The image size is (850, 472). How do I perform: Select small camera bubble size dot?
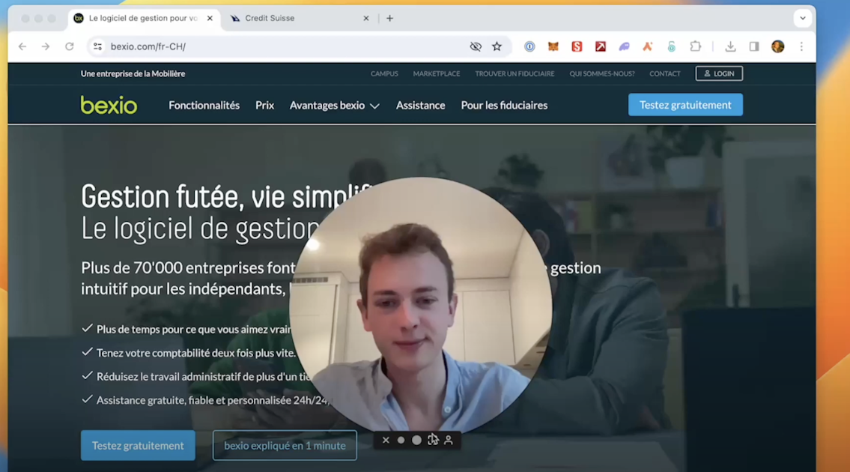pos(401,440)
